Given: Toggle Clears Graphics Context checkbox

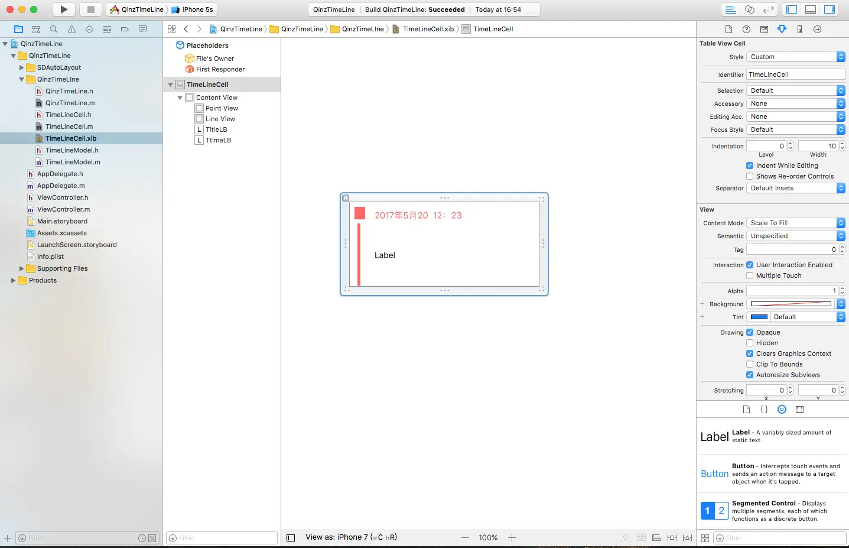Looking at the screenshot, I should pyautogui.click(x=750, y=354).
